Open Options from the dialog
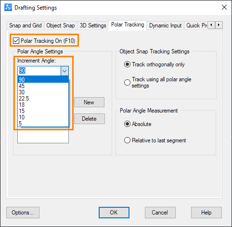Viewport: 232px width, 227px height. [x=23, y=213]
